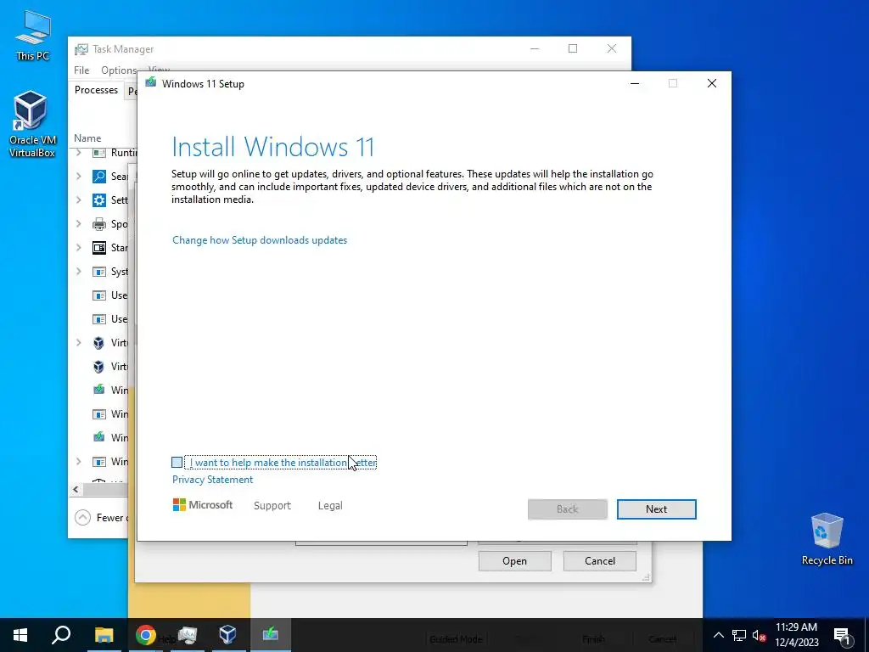
Task: Open the notification center icon
Action: [842, 635]
